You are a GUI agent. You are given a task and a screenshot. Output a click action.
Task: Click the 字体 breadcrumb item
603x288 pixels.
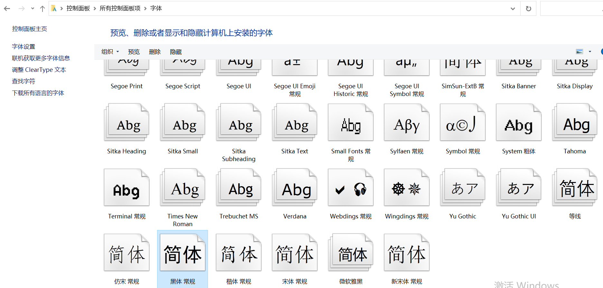(156, 8)
